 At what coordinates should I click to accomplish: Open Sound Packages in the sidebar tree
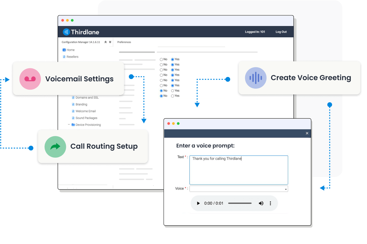click(86, 118)
